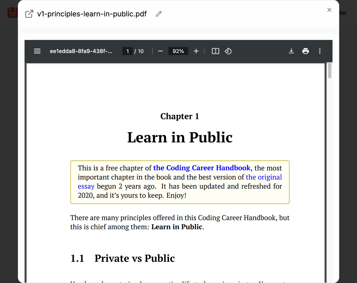Viewport: 357px width, 283px height.
Task: Open the PDF in a new window
Action: [29, 13]
